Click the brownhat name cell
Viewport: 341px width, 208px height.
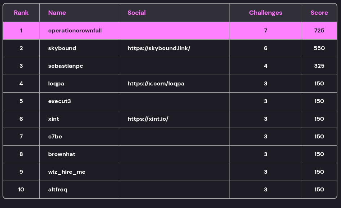point(62,154)
